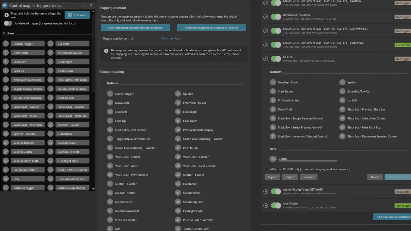Screen dimensions: 411x231
Task: Click the Click to configure link
Action: pos(171,38)
